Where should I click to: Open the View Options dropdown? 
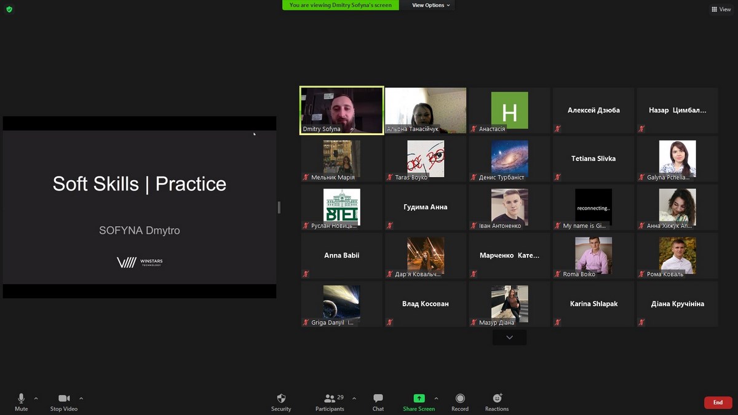(430, 5)
